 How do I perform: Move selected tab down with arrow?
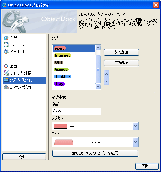pos(106,81)
